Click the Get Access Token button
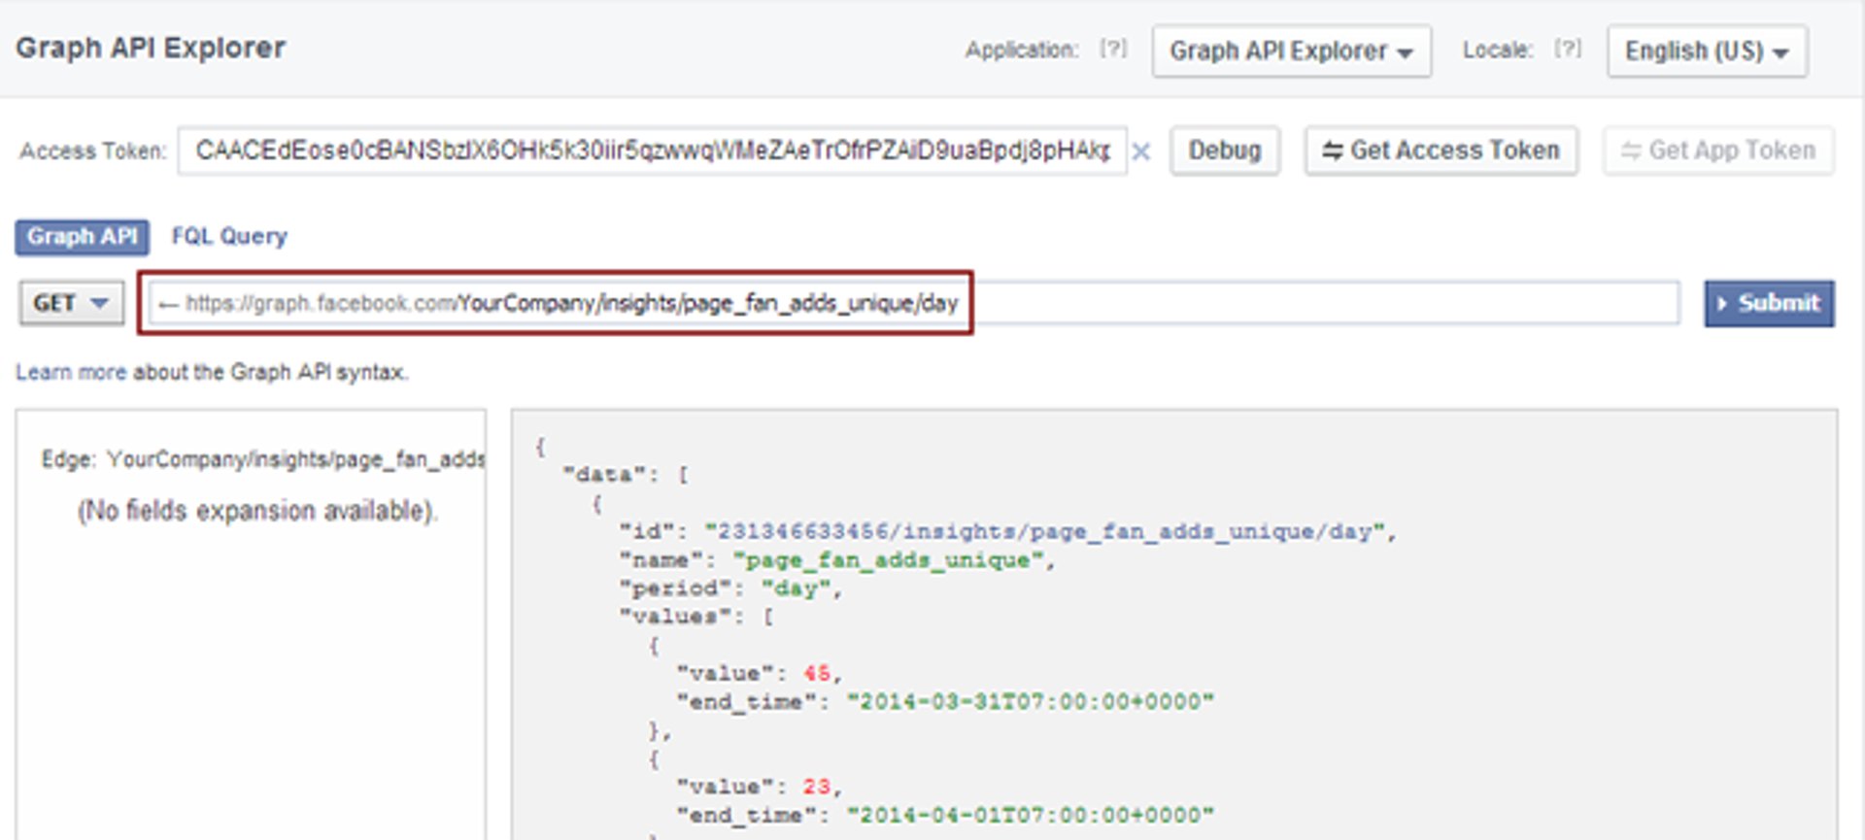 1441,151
